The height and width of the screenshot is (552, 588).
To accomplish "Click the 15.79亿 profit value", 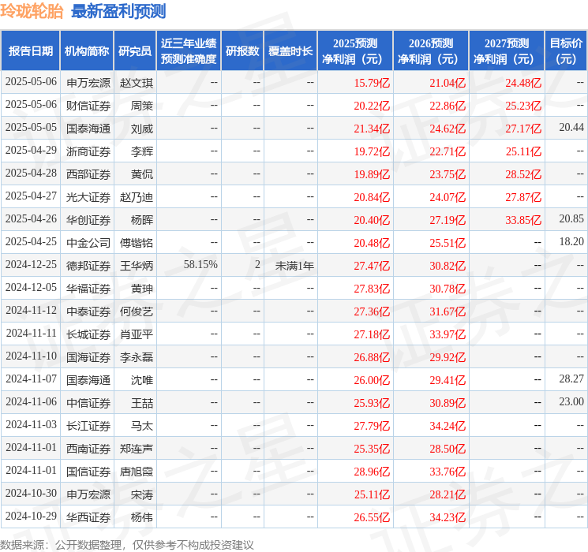I will [x=372, y=83].
